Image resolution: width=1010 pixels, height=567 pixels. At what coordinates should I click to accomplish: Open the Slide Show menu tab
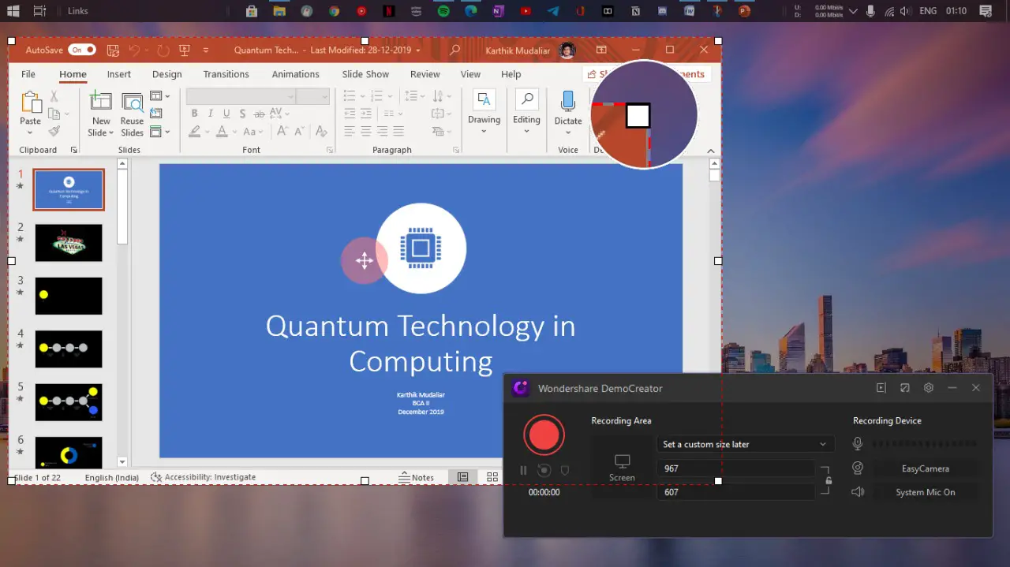click(x=365, y=73)
